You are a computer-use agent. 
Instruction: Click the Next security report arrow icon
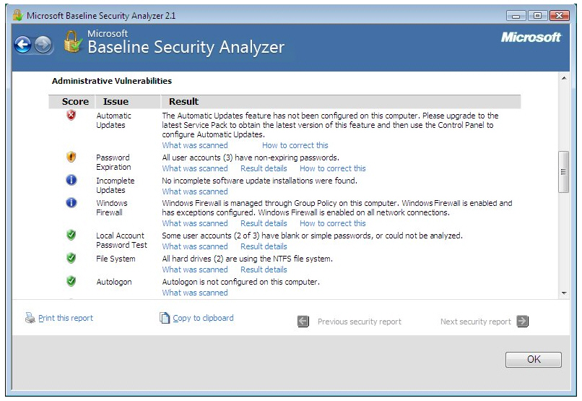tap(522, 321)
